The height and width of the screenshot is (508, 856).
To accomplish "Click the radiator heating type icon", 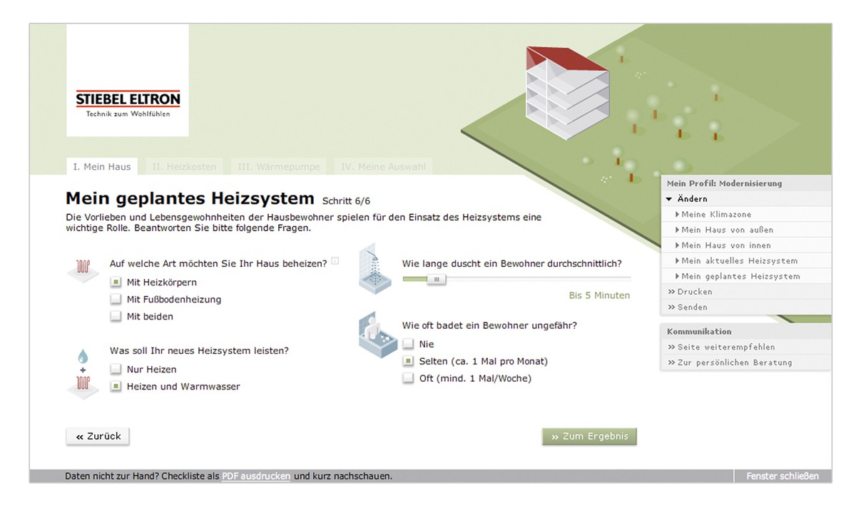I will point(83,270).
